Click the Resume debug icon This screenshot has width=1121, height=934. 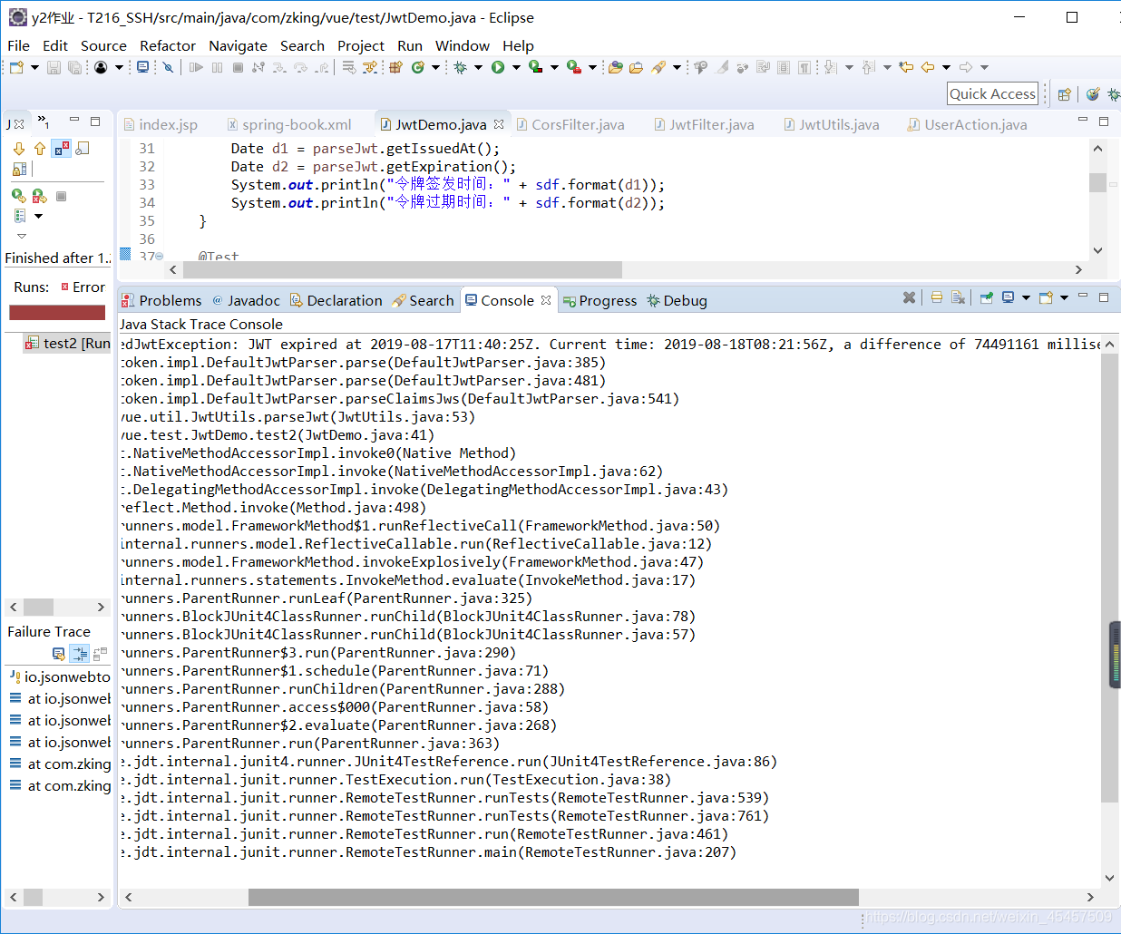196,67
